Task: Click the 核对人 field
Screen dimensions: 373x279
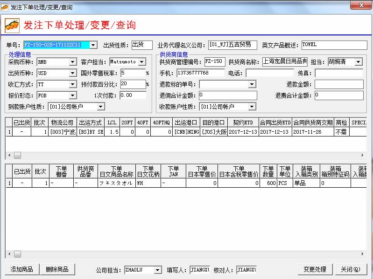Action: [246, 270]
